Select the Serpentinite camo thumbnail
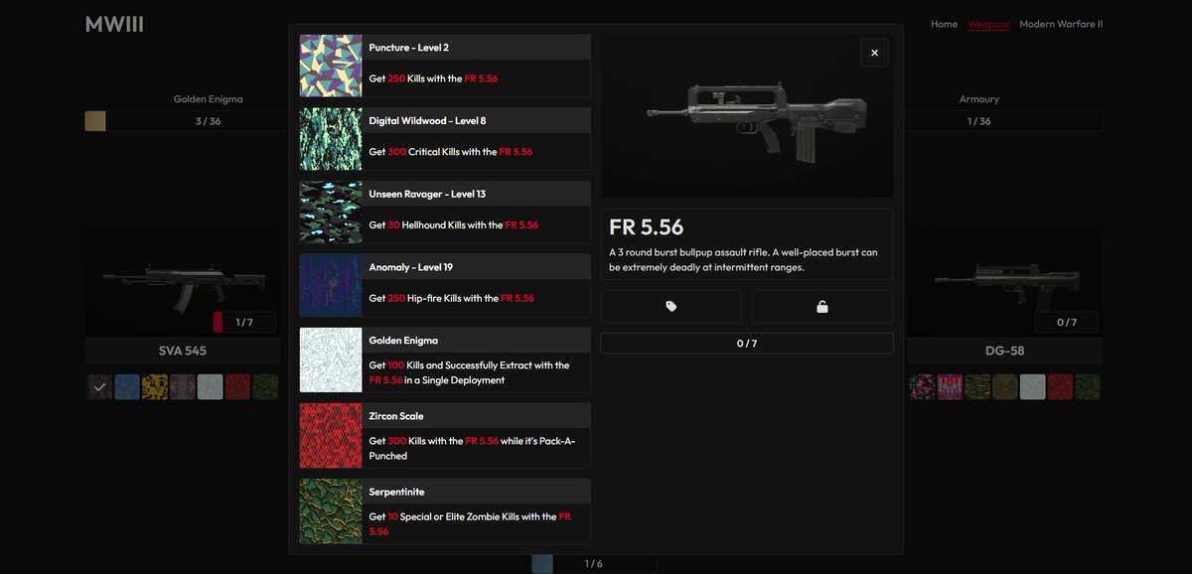This screenshot has height=574, width=1192. click(x=332, y=510)
